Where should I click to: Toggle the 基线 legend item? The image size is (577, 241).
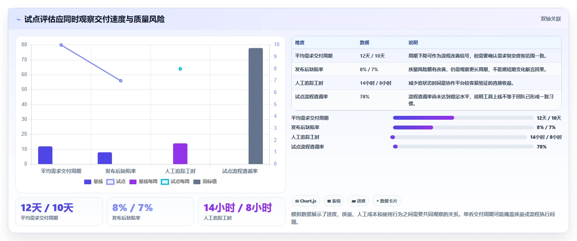pos(94,182)
